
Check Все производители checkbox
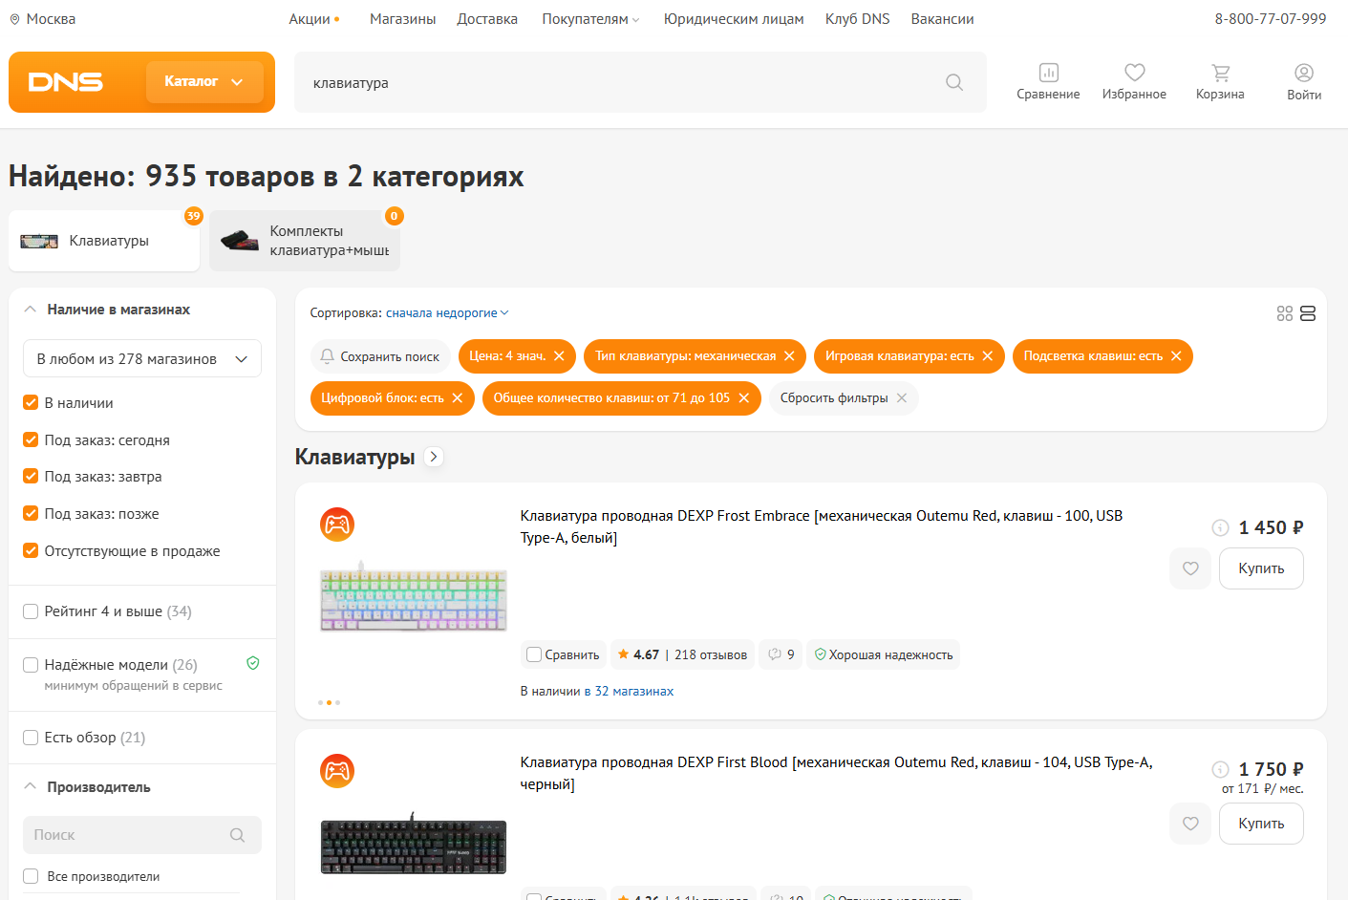31,876
